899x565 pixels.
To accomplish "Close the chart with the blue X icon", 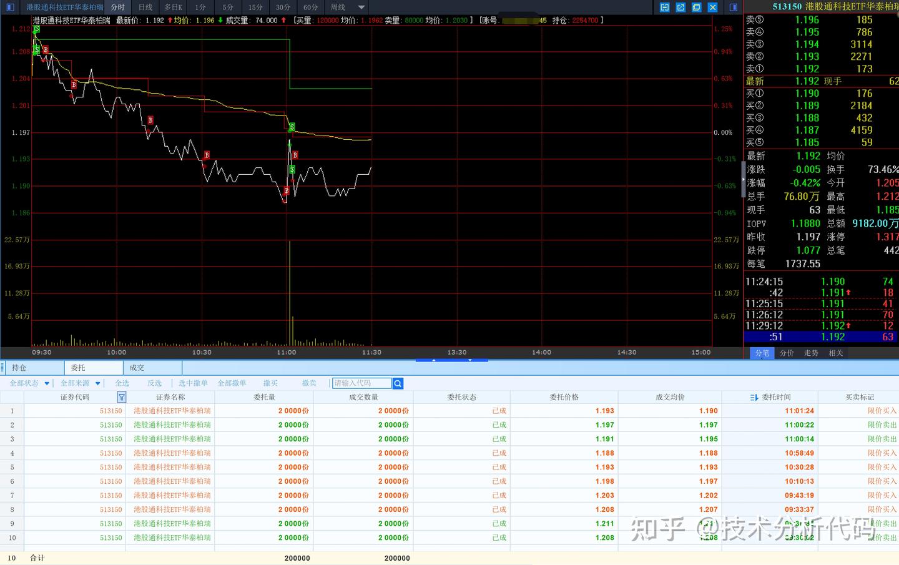I will pyautogui.click(x=712, y=7).
